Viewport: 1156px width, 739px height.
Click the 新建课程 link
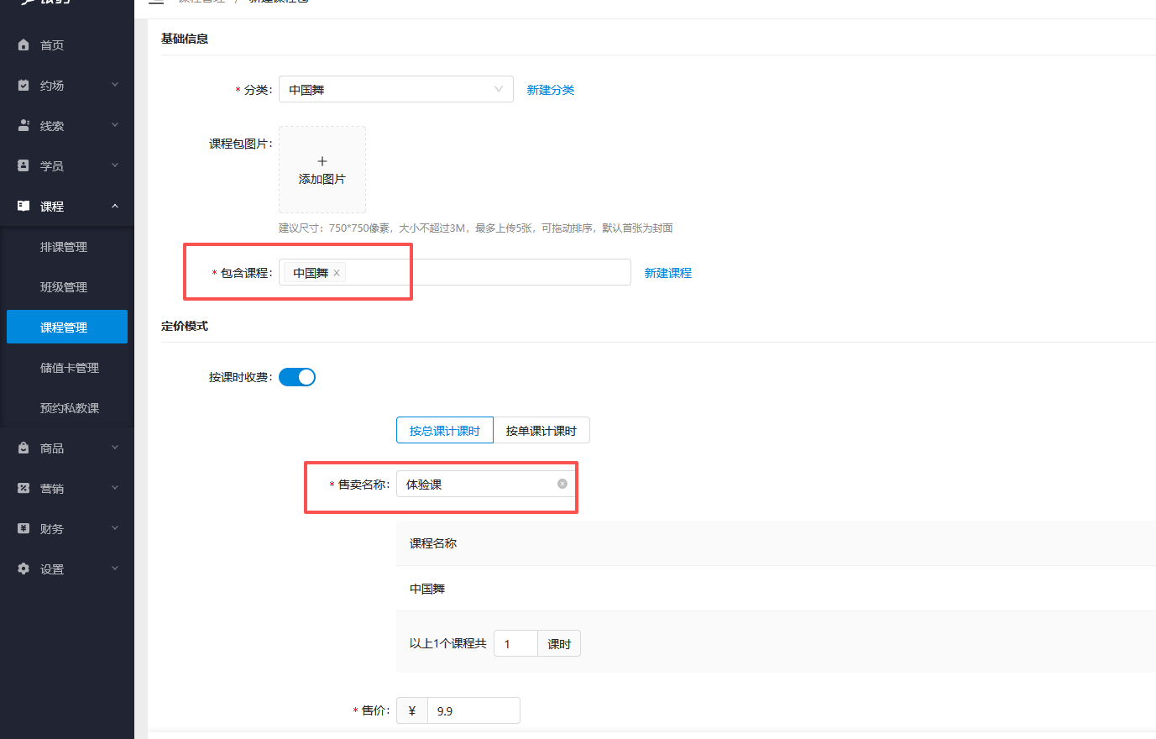[x=667, y=272]
